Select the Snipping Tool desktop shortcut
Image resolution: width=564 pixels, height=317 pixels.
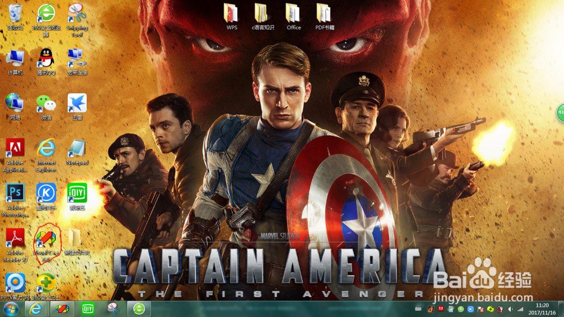tap(77, 20)
